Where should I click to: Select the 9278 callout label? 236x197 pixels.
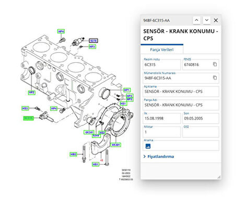click(x=93, y=41)
